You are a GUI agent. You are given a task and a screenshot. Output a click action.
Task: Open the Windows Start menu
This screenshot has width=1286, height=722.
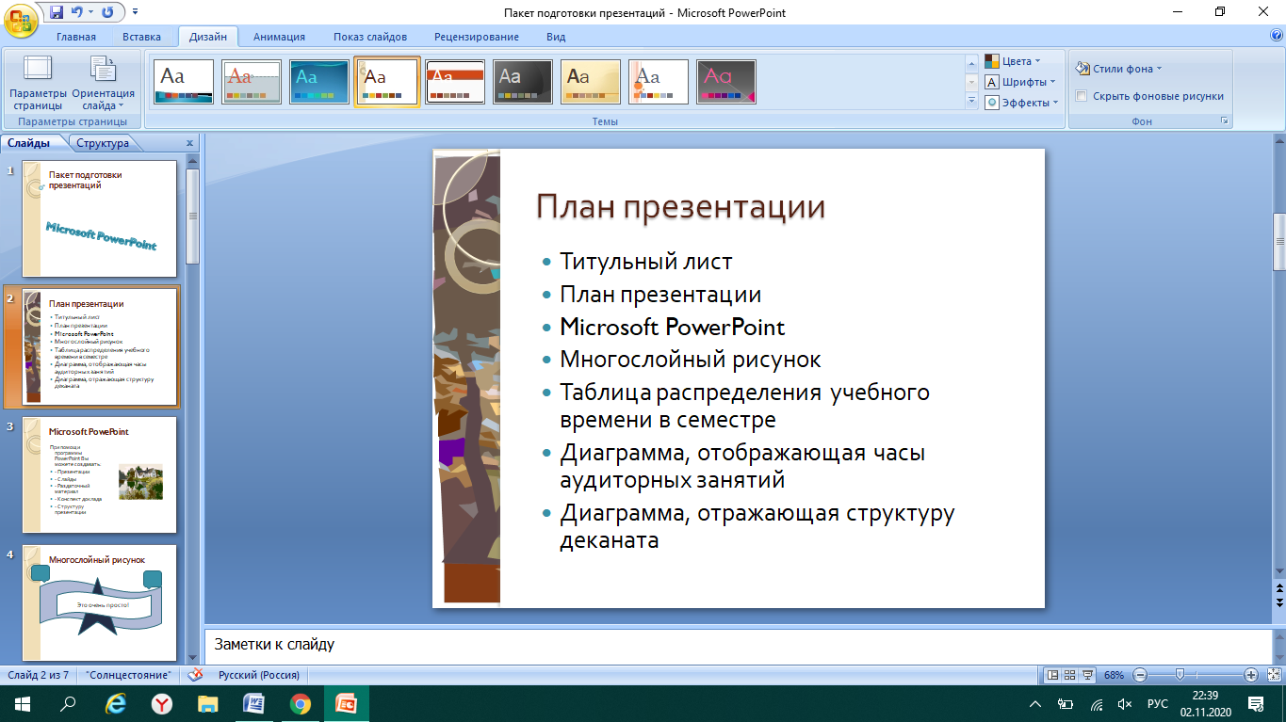tap(21, 703)
